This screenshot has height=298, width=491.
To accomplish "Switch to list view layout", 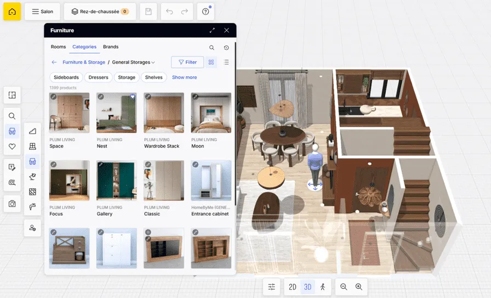I will click(x=226, y=62).
